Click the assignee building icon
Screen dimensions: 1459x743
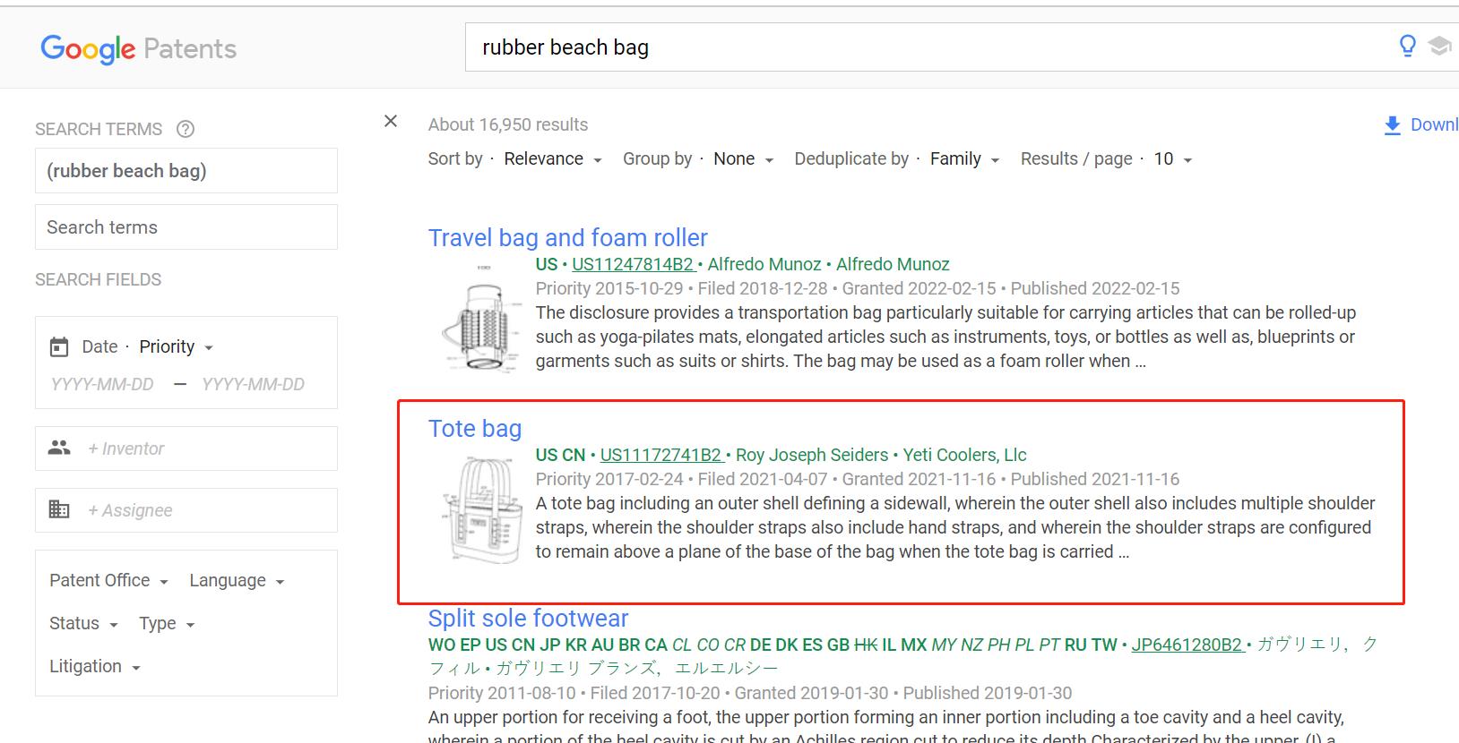59,509
